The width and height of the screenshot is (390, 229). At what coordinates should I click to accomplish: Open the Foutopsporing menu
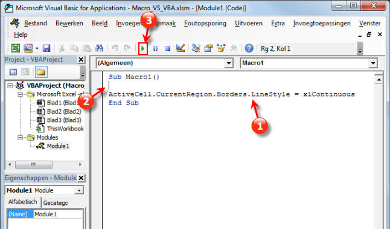point(205,23)
